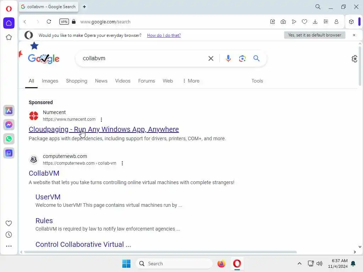
Task: Open Control Collaborative Virtual link
Action: pyautogui.click(x=83, y=244)
